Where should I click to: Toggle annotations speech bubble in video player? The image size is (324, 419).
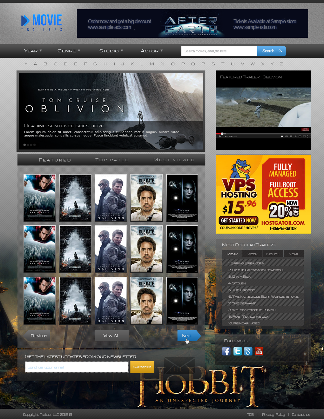pyautogui.click(x=282, y=136)
